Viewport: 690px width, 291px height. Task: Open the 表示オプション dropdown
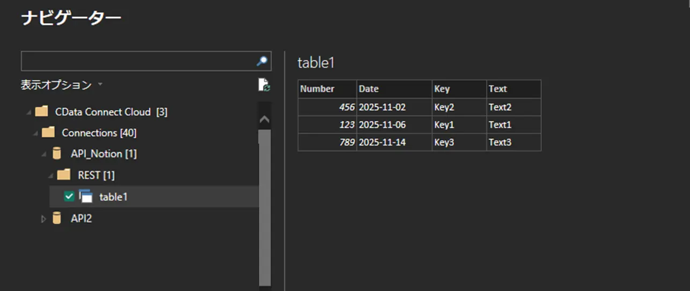click(61, 85)
